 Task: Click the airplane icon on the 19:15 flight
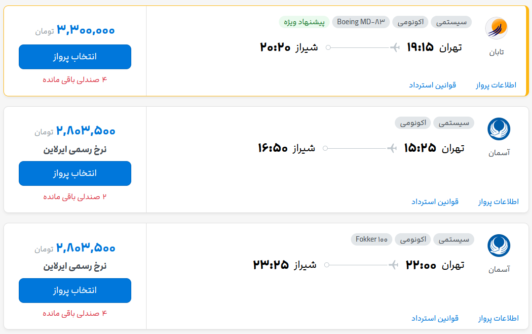click(395, 47)
